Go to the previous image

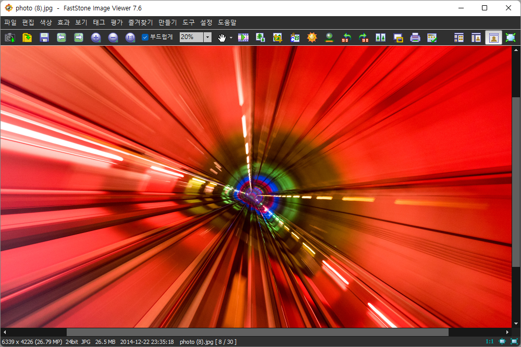pos(61,37)
